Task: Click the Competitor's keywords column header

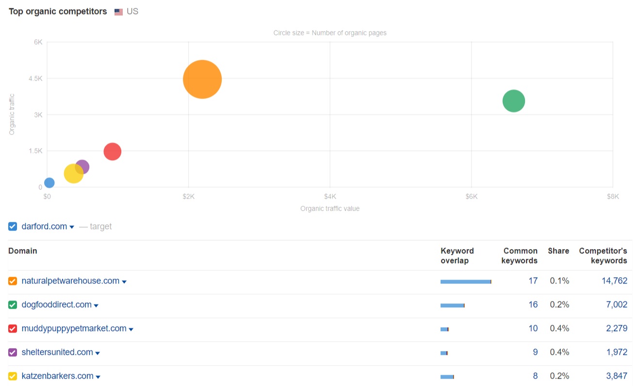Action: (603, 255)
